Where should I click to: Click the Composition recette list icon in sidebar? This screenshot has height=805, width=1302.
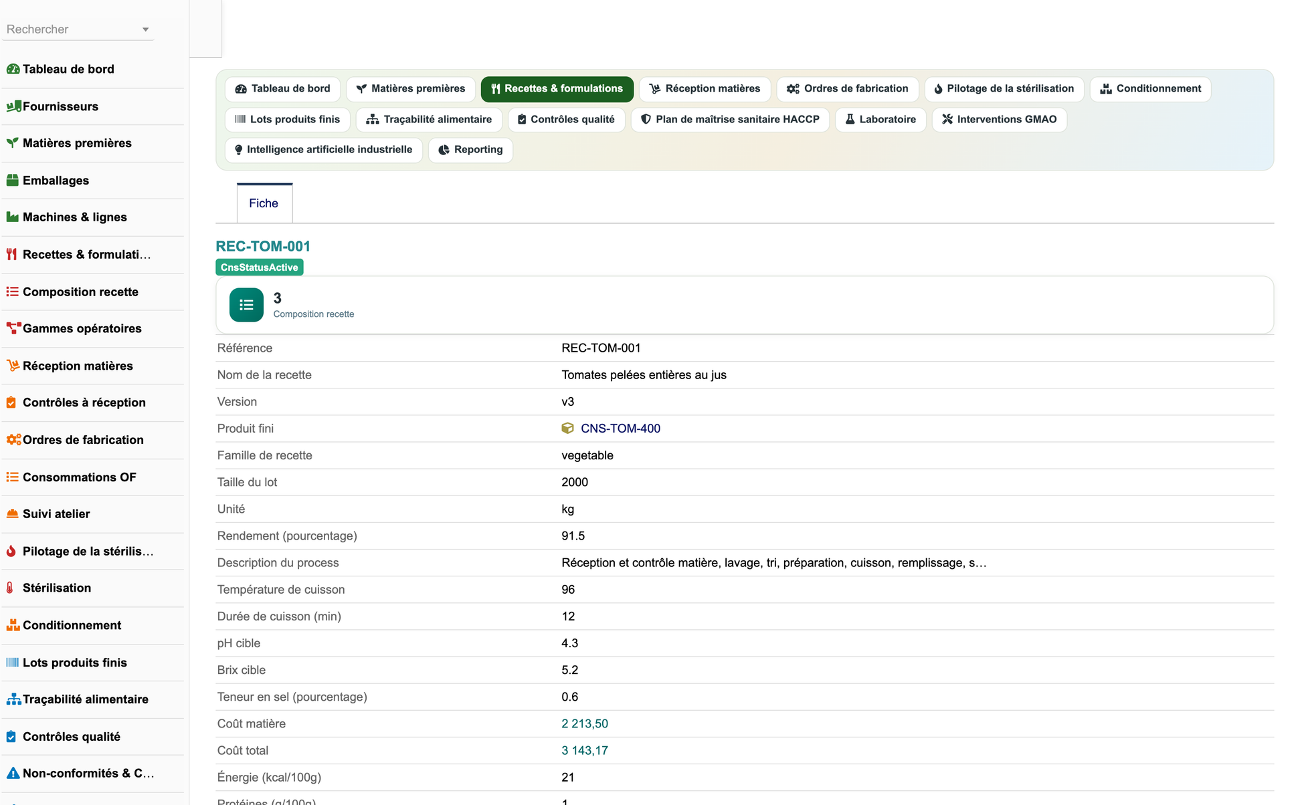point(12,292)
